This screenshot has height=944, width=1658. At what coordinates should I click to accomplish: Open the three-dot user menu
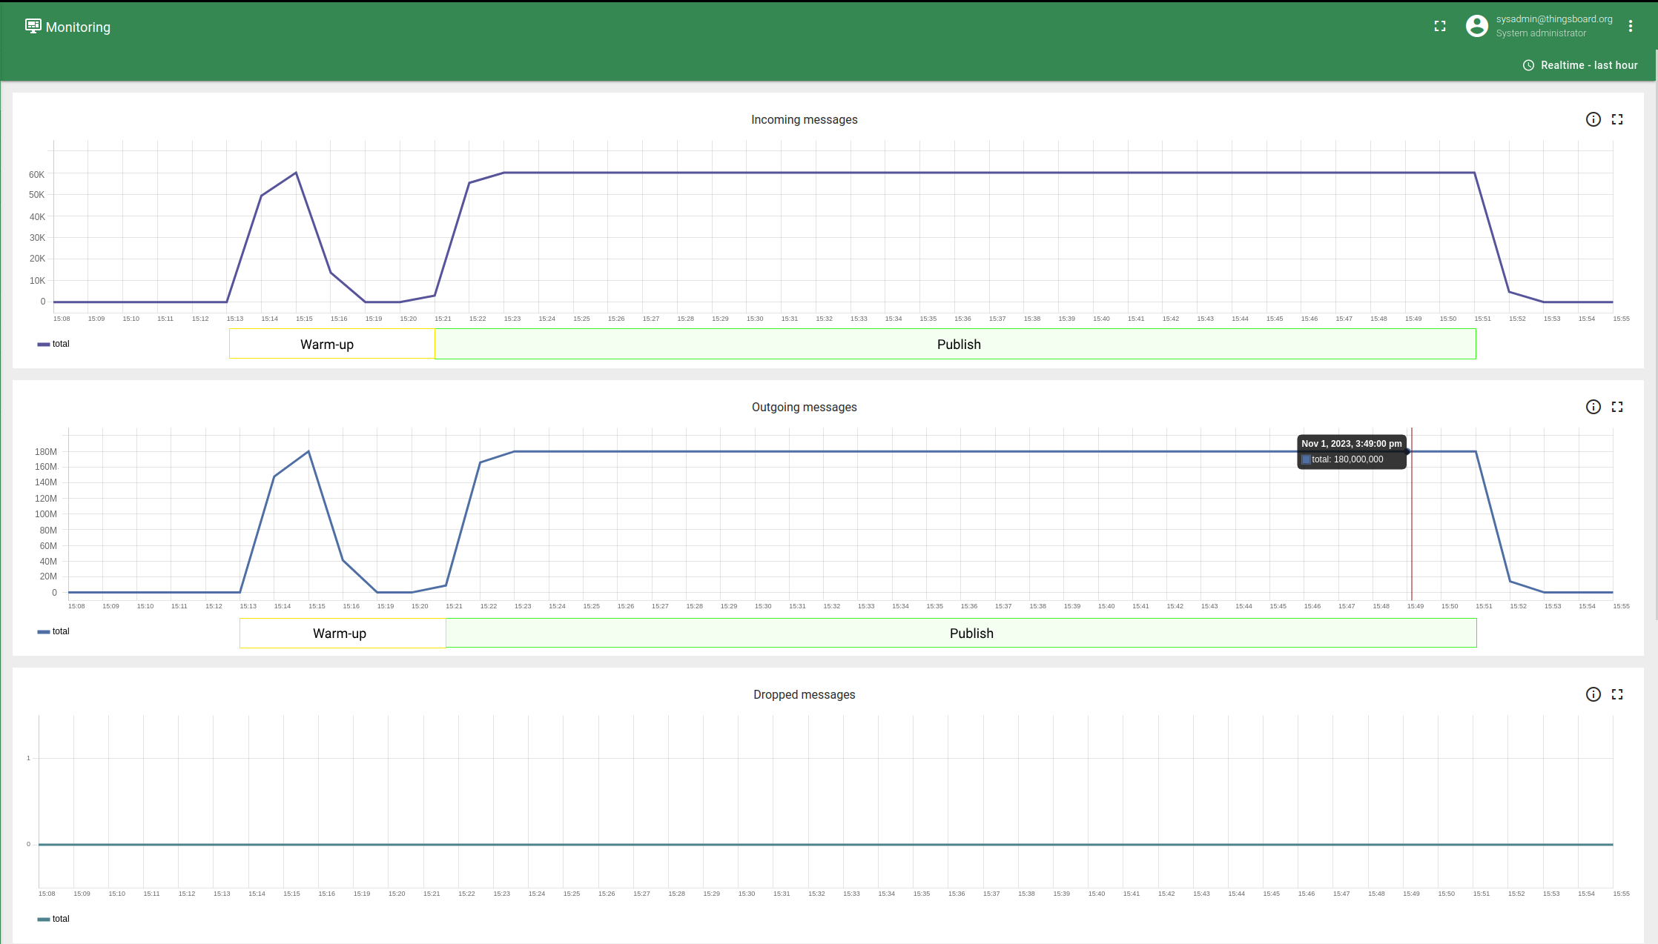point(1631,26)
